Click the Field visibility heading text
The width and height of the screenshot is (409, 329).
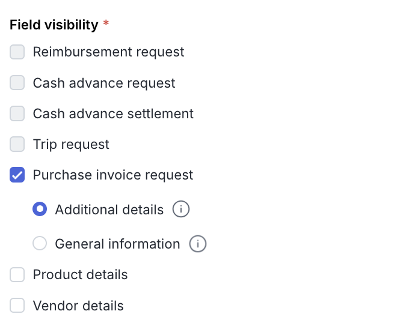point(54,25)
